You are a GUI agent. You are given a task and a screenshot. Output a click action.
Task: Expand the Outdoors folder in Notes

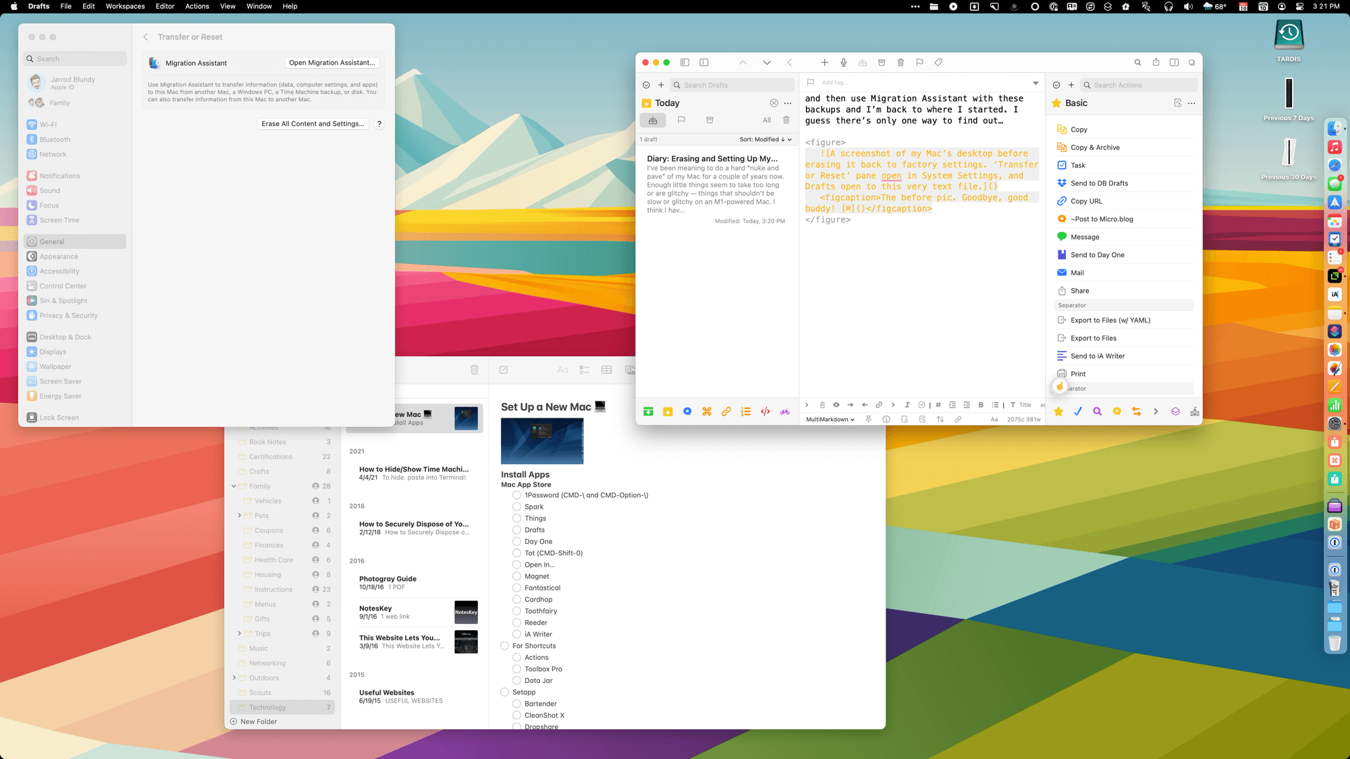point(234,677)
